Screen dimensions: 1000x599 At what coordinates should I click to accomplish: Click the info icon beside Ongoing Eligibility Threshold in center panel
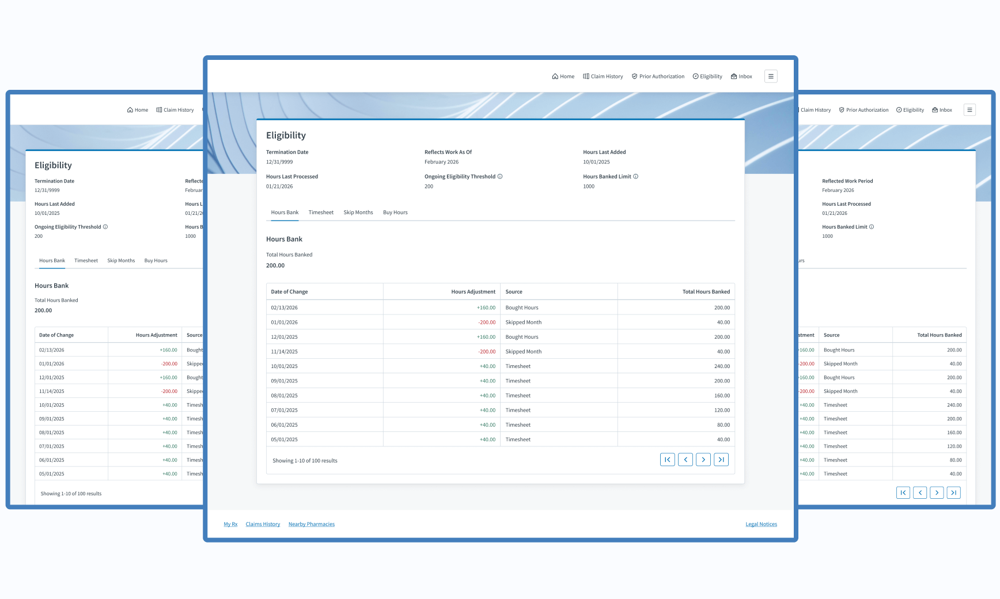point(500,177)
